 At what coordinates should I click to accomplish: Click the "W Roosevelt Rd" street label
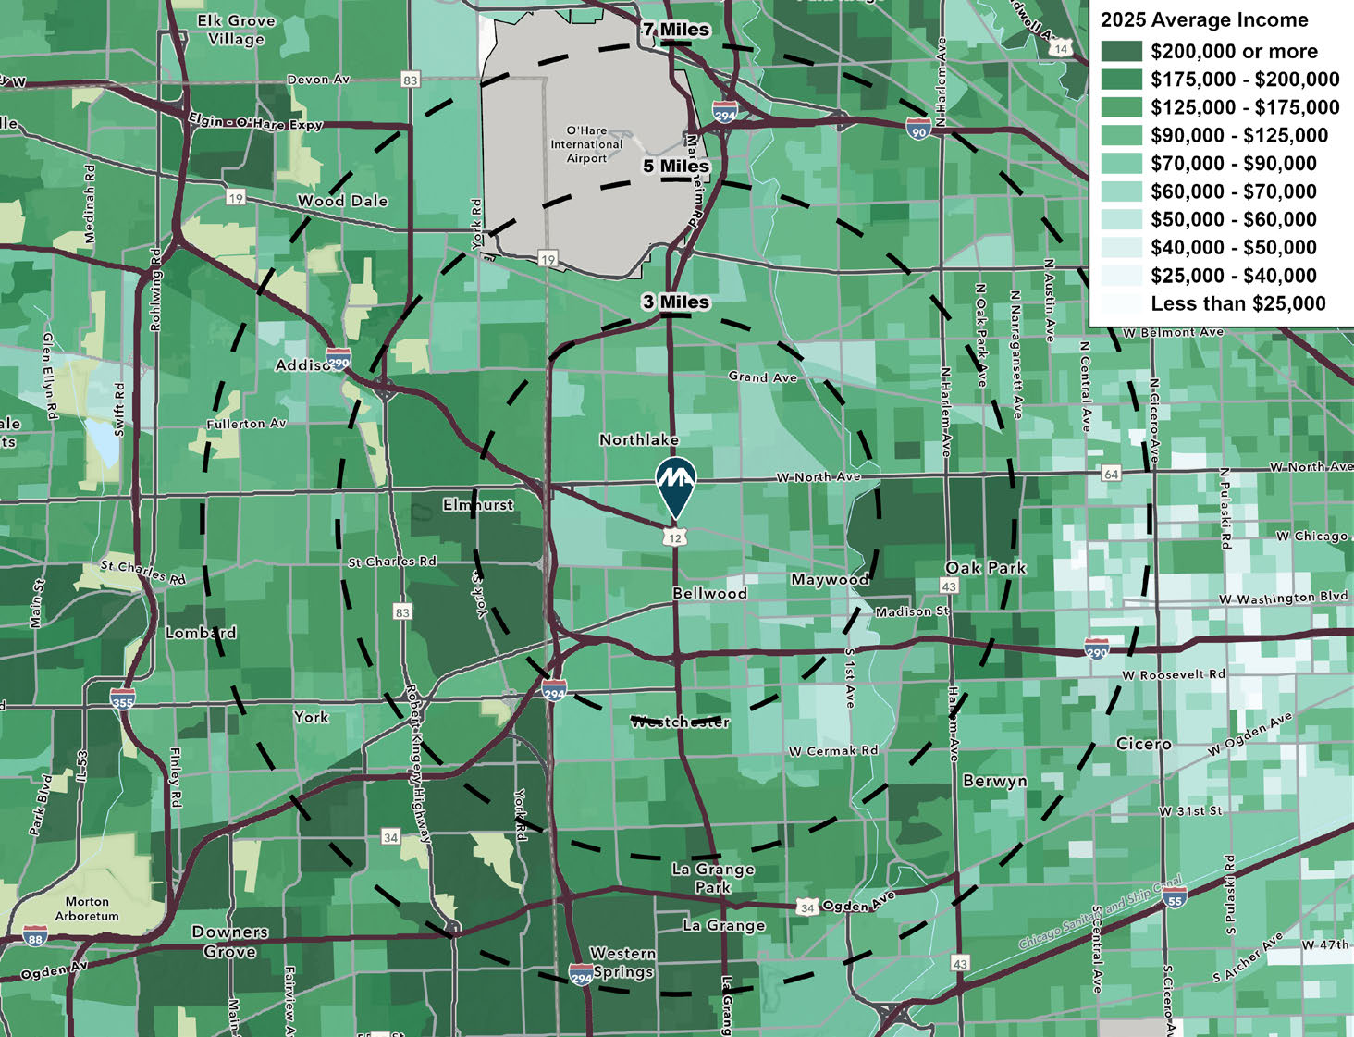coord(1174,674)
